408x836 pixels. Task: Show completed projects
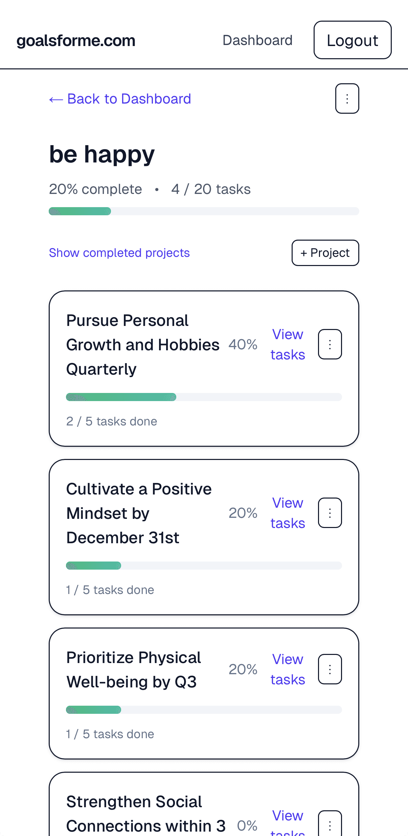coord(119,253)
